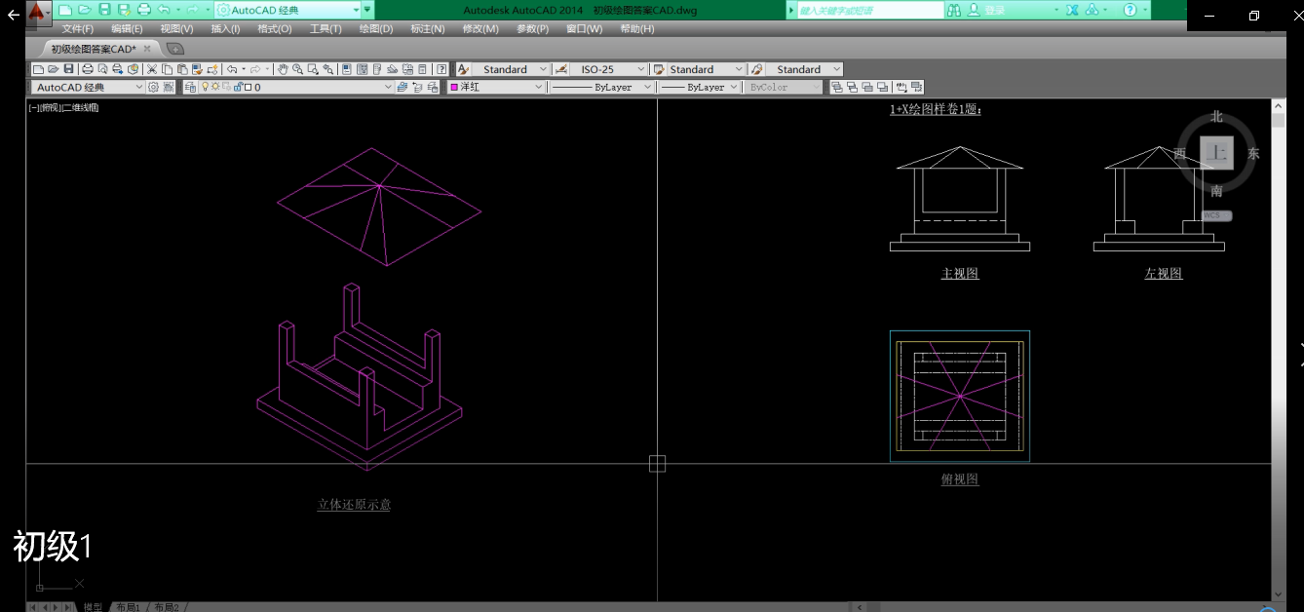Click the Open file folder icon
The height and width of the screenshot is (612, 1304).
53,69
